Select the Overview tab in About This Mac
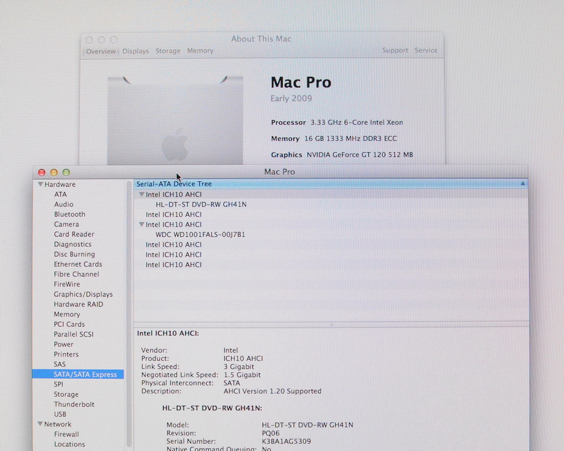This screenshot has height=451, width=564. pos(100,51)
